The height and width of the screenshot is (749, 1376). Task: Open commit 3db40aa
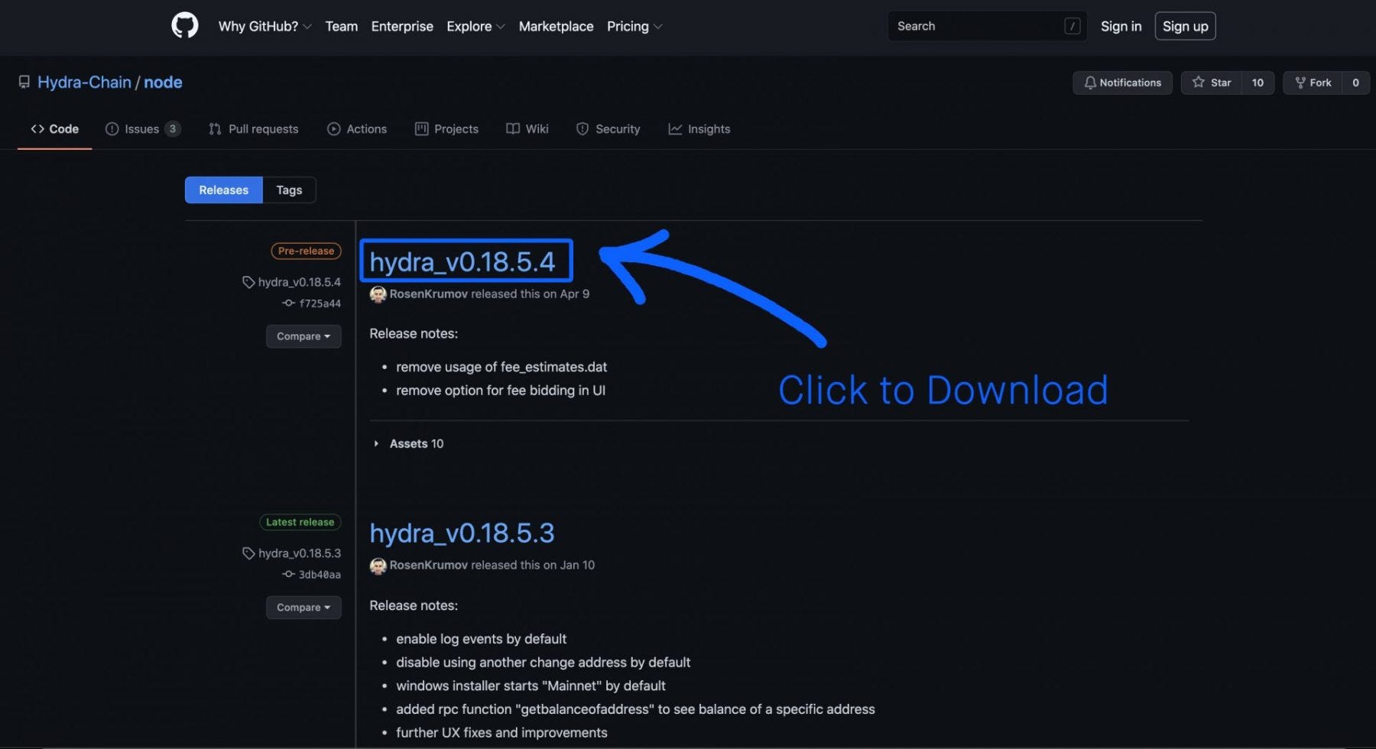coord(320,575)
